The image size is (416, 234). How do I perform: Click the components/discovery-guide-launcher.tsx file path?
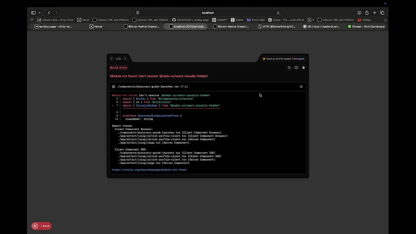(x=152, y=86)
